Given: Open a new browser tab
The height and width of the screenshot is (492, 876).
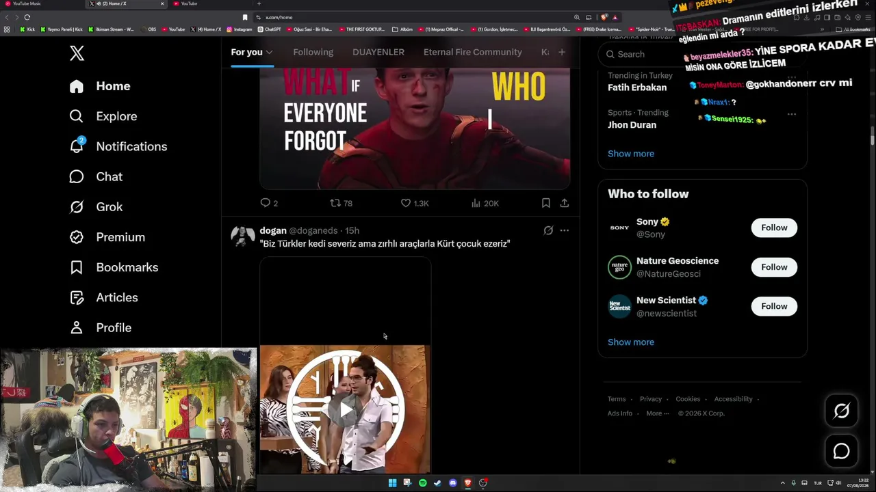Looking at the screenshot, I should pyautogui.click(x=259, y=3).
